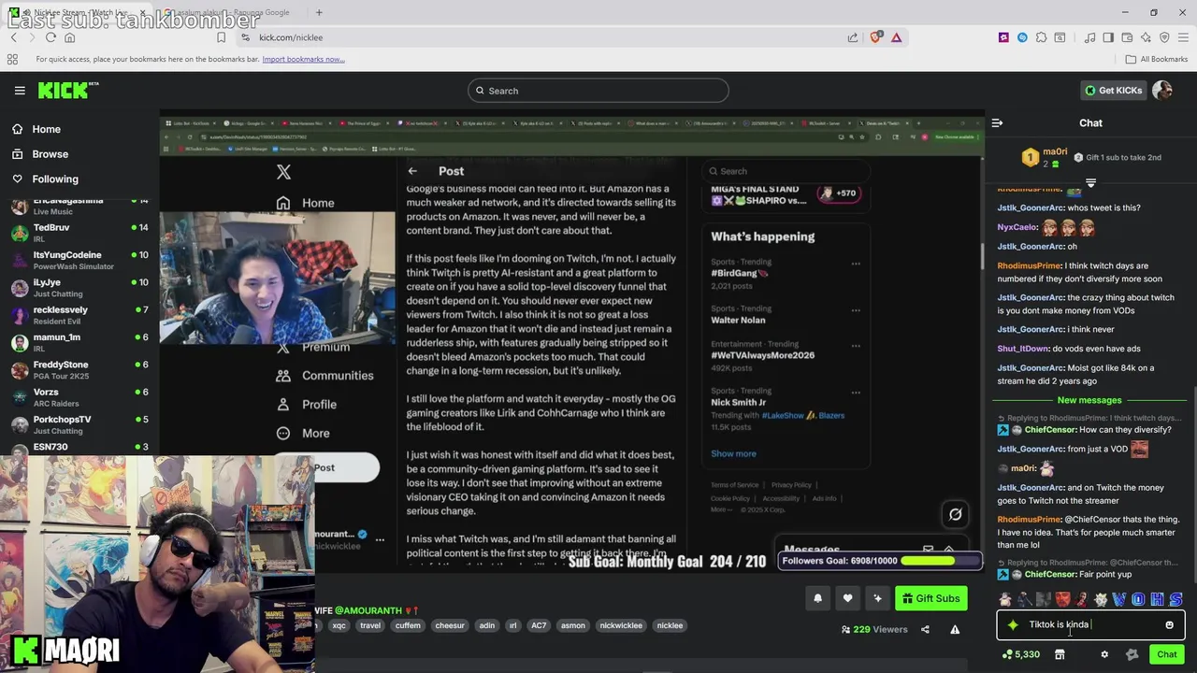Image resolution: width=1197 pixels, height=673 pixels.
Task: Open Brave Rewards triangle icon
Action: click(896, 37)
